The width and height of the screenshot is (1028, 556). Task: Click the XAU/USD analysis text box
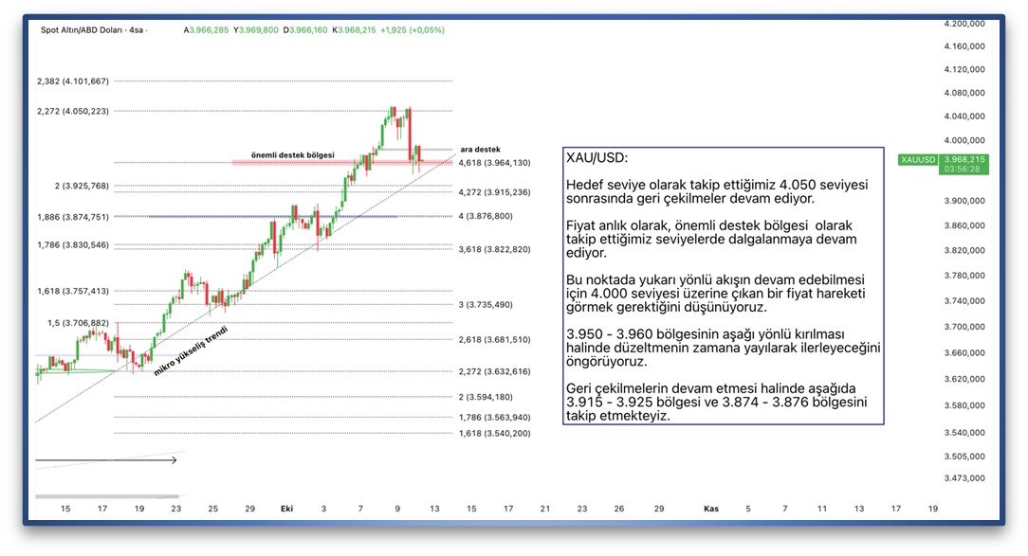[723, 285]
